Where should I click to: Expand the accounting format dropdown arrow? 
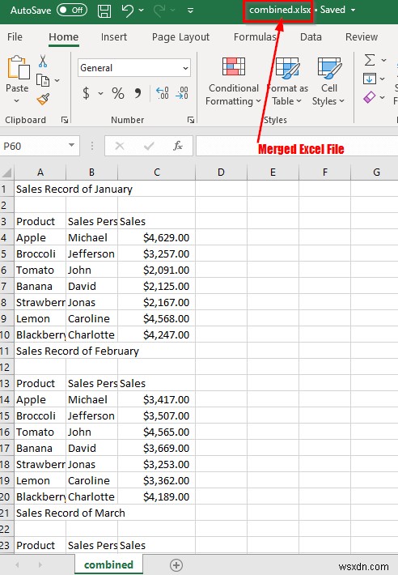tap(100, 93)
